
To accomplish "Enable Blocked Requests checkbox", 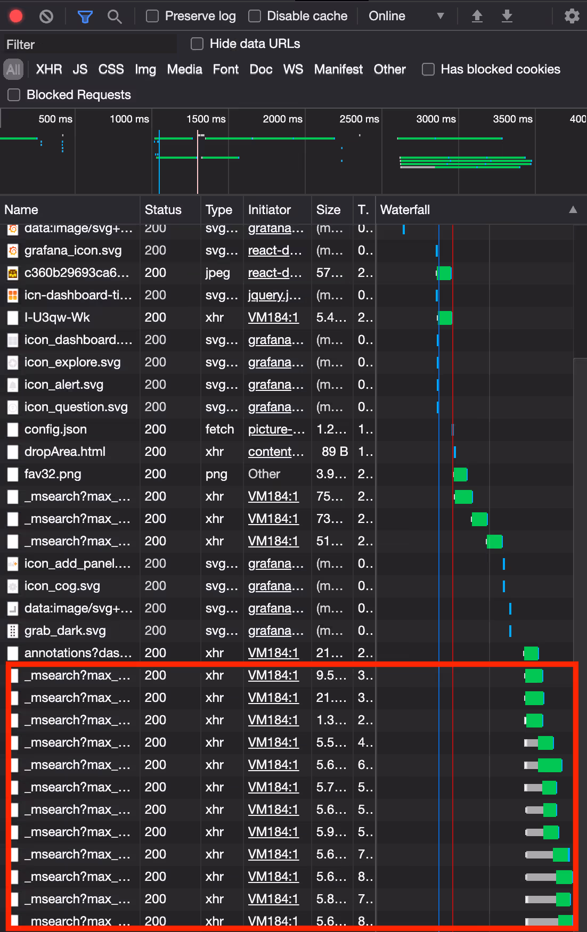I will pos(14,95).
